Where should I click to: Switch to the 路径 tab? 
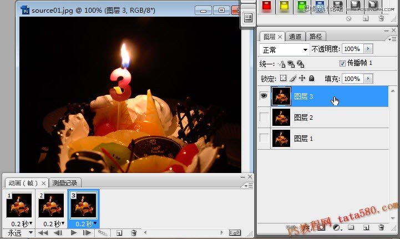pyautogui.click(x=316, y=37)
